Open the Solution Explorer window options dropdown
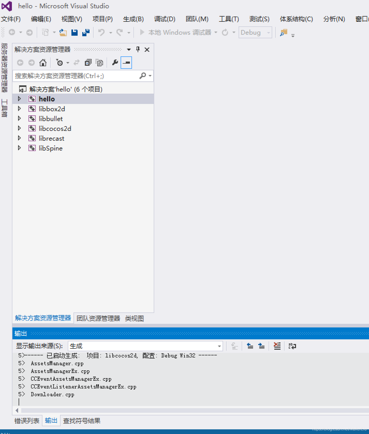This screenshot has width=369, height=434. click(129, 50)
